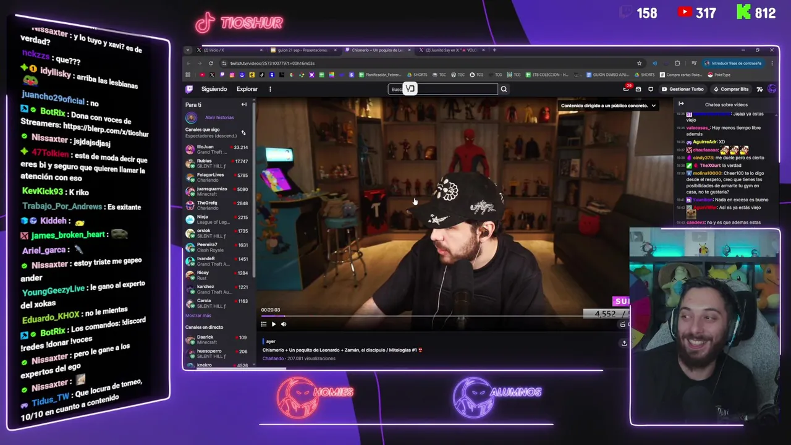Open the Daarick live channel in sidebar
The image size is (791, 445).
tap(216, 340)
